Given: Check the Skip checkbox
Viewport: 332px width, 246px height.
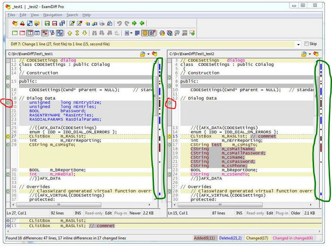Looking at the screenshot, I should 306,44.
